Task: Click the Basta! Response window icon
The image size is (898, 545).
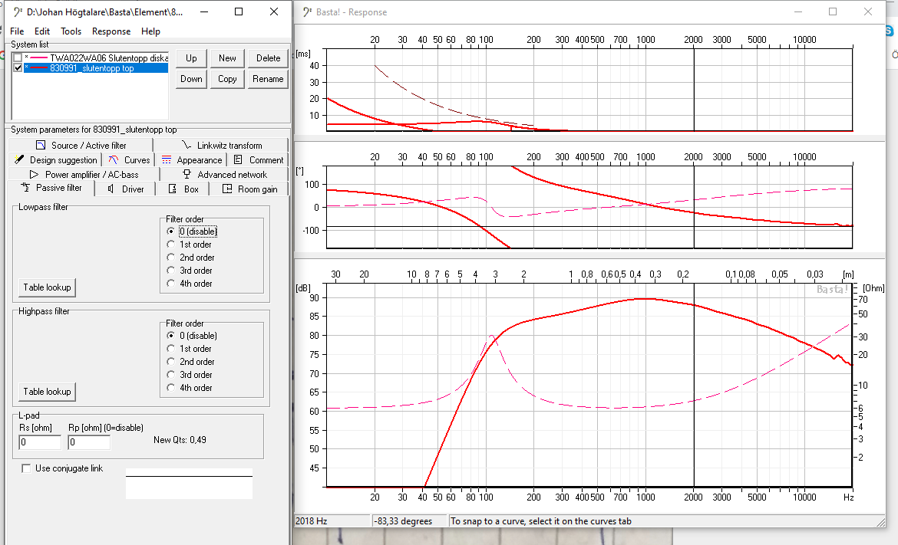Action: 308,12
